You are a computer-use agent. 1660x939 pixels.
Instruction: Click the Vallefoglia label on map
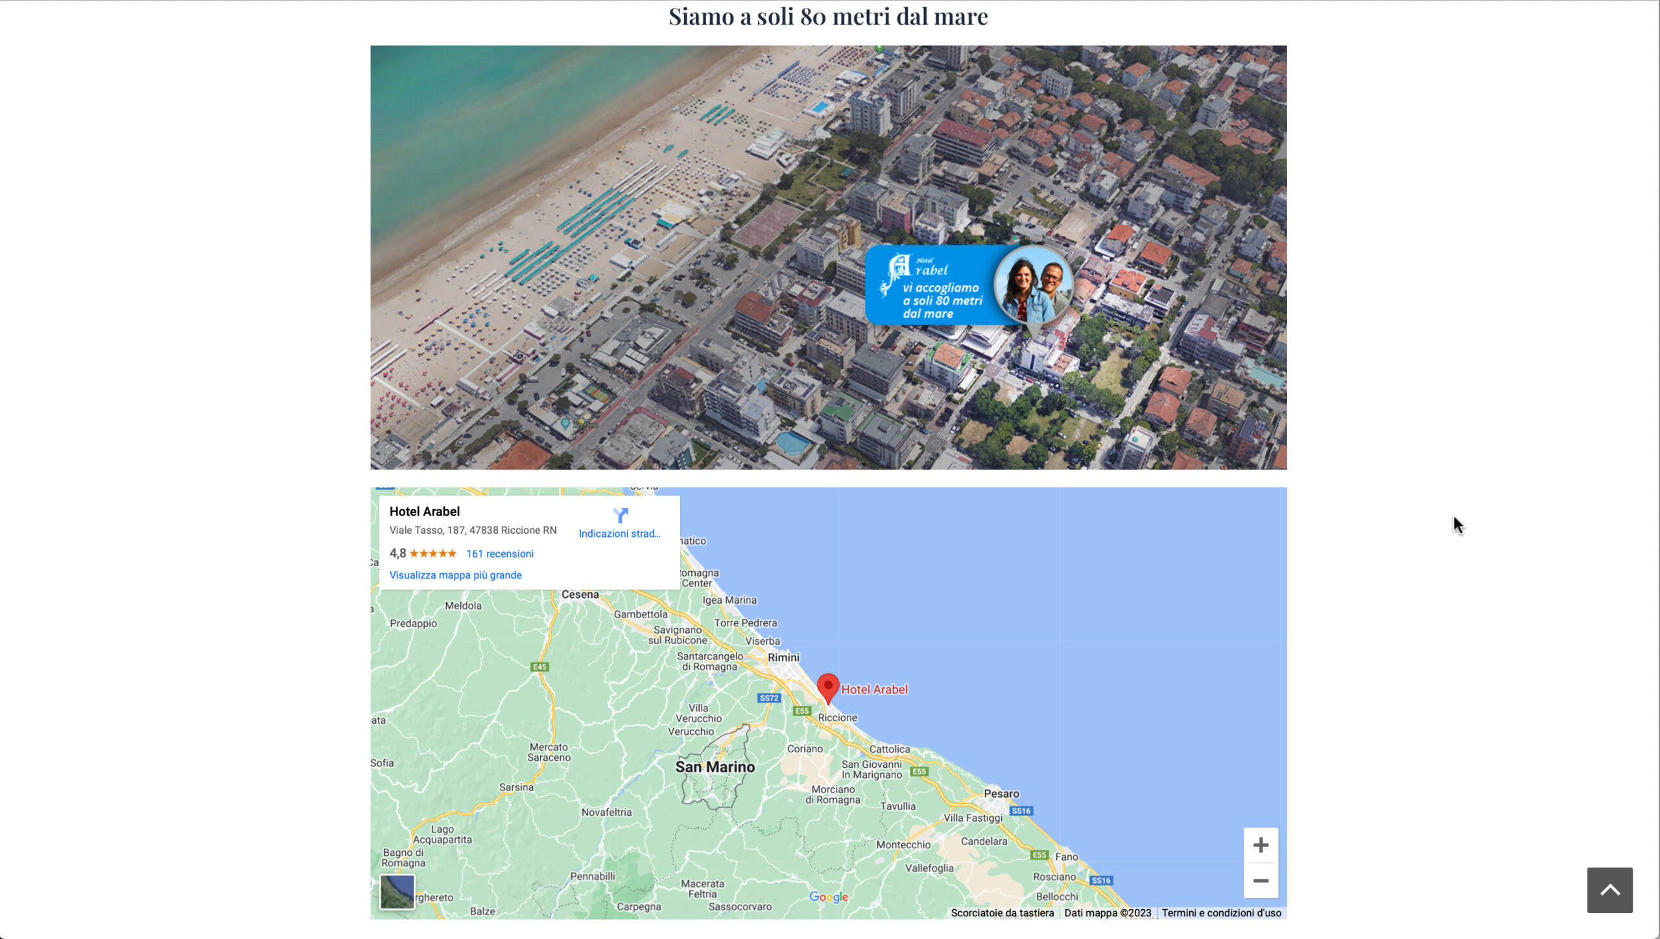tap(929, 868)
